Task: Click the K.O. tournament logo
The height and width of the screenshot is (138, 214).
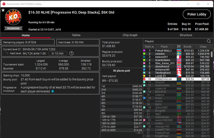Action: point(13,17)
